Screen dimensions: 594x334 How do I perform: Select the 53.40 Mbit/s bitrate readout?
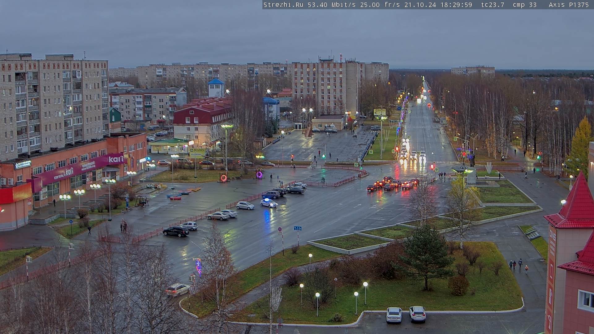[332, 5]
